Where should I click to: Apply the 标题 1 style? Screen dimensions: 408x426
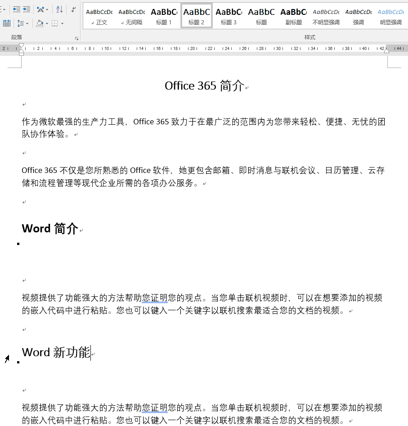[164, 16]
